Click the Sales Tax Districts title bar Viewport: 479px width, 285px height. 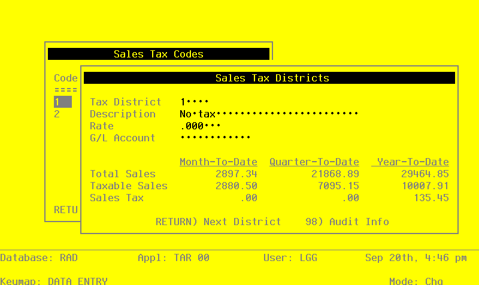[269, 78]
